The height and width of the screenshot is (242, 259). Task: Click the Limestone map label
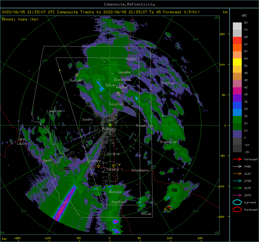click(x=54, y=111)
